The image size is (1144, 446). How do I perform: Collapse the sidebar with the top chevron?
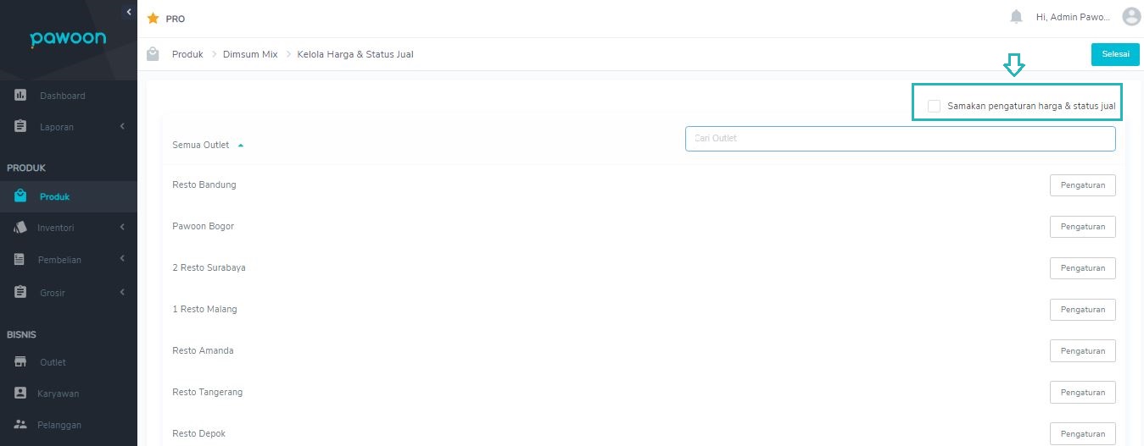tap(128, 11)
